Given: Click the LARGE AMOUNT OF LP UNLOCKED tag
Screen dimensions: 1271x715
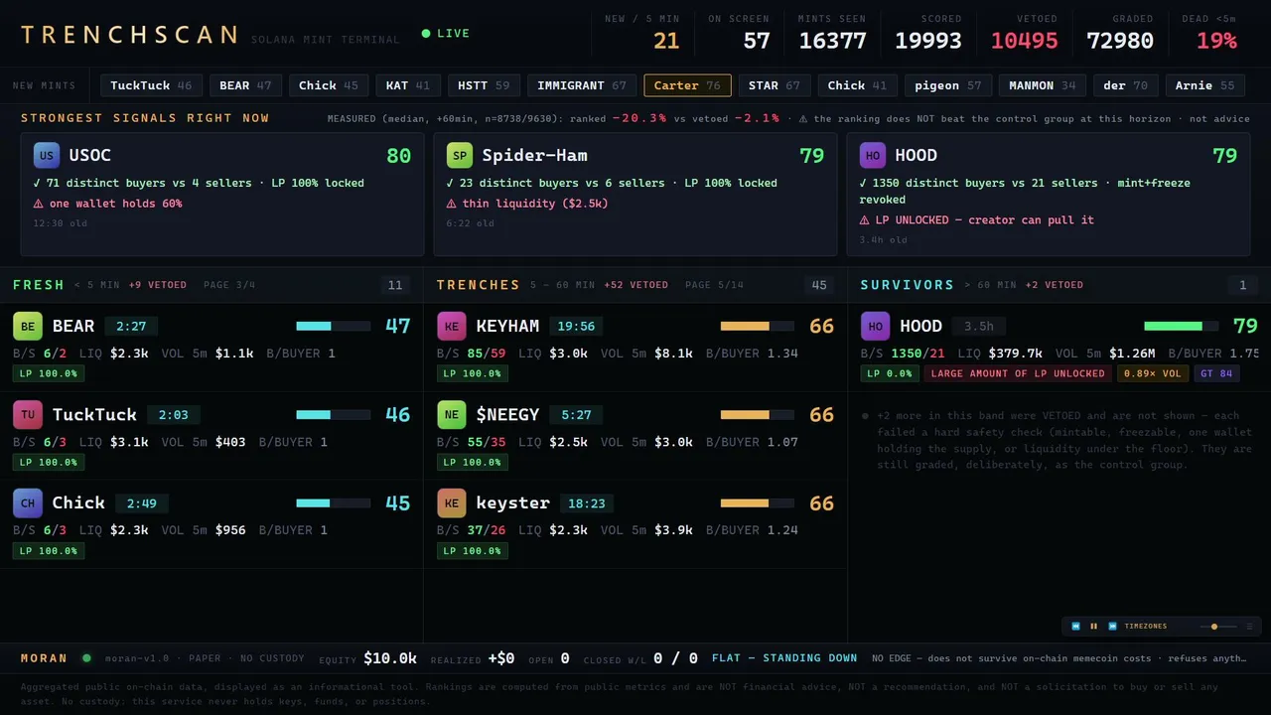Looking at the screenshot, I should click(x=1018, y=373).
